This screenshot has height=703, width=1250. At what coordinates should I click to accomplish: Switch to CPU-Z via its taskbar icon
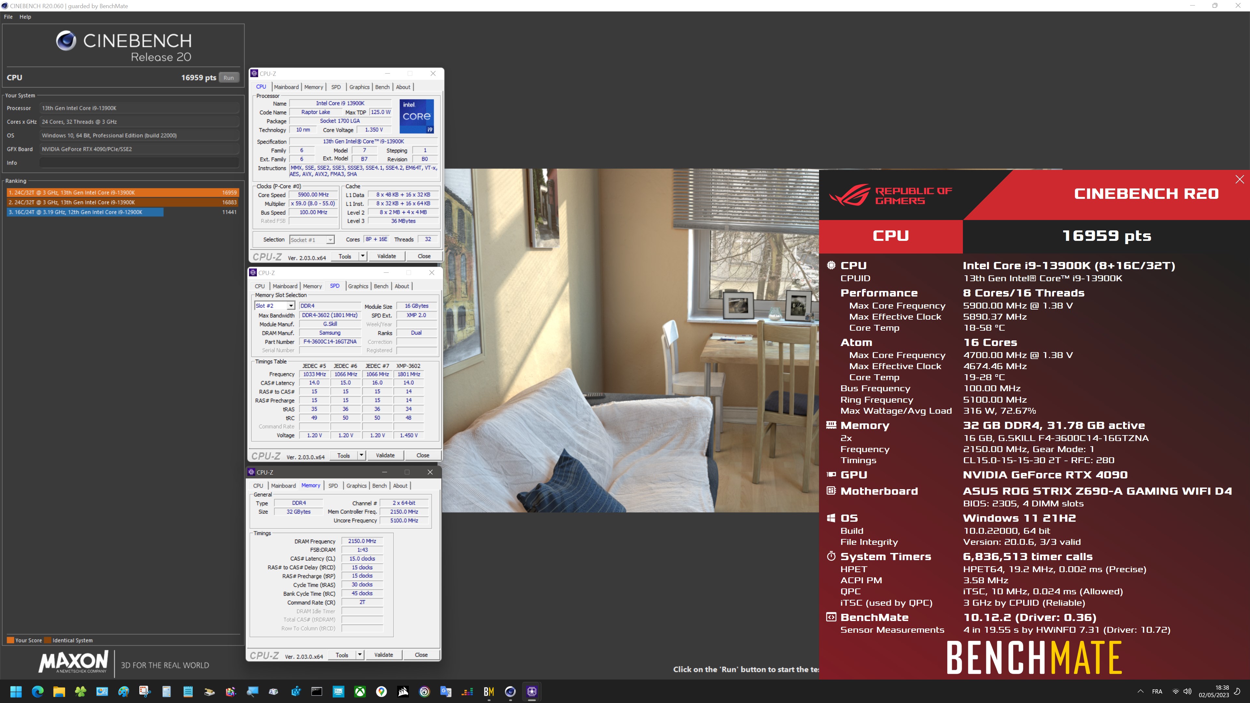coord(532,691)
